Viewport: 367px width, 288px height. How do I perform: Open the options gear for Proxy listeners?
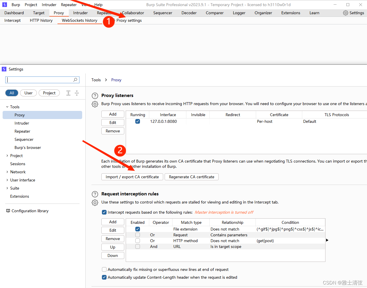pos(95,104)
